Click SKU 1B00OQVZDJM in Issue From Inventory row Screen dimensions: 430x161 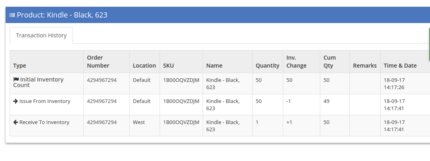(181, 101)
